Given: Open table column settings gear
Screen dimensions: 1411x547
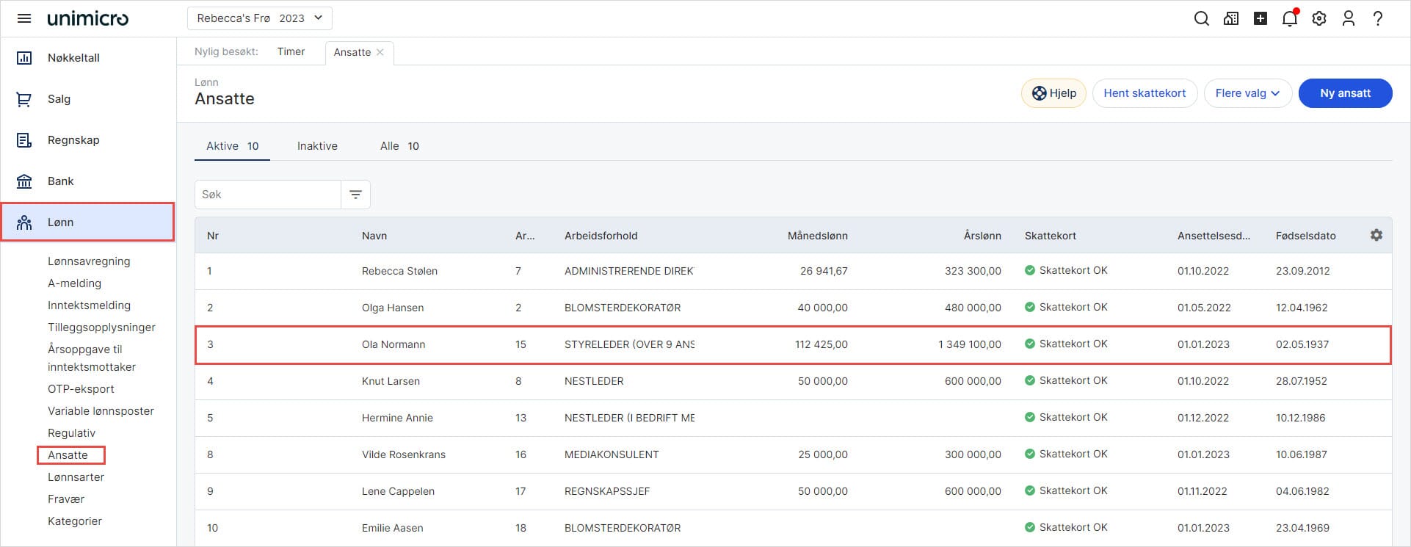Looking at the screenshot, I should pyautogui.click(x=1376, y=235).
